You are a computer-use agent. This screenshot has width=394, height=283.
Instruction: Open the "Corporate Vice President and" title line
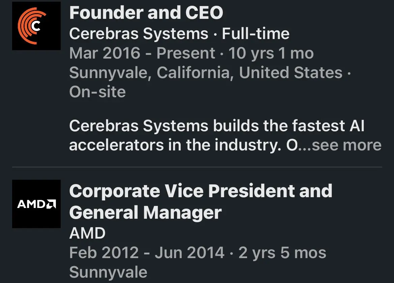coord(201,191)
